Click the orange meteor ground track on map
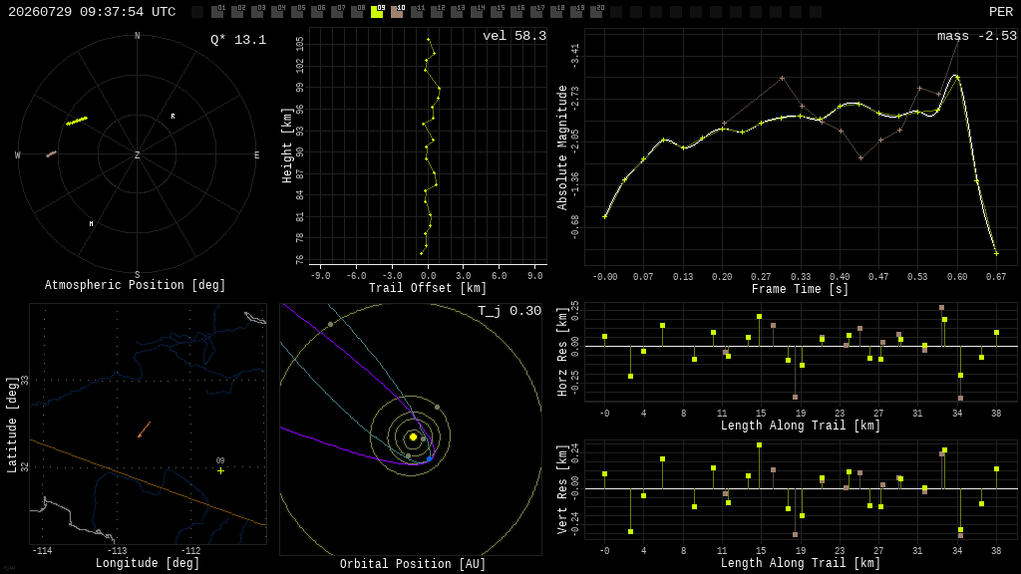 (x=145, y=430)
